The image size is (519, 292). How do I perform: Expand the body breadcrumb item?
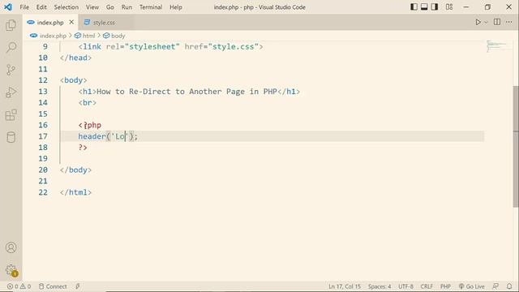pyautogui.click(x=118, y=36)
